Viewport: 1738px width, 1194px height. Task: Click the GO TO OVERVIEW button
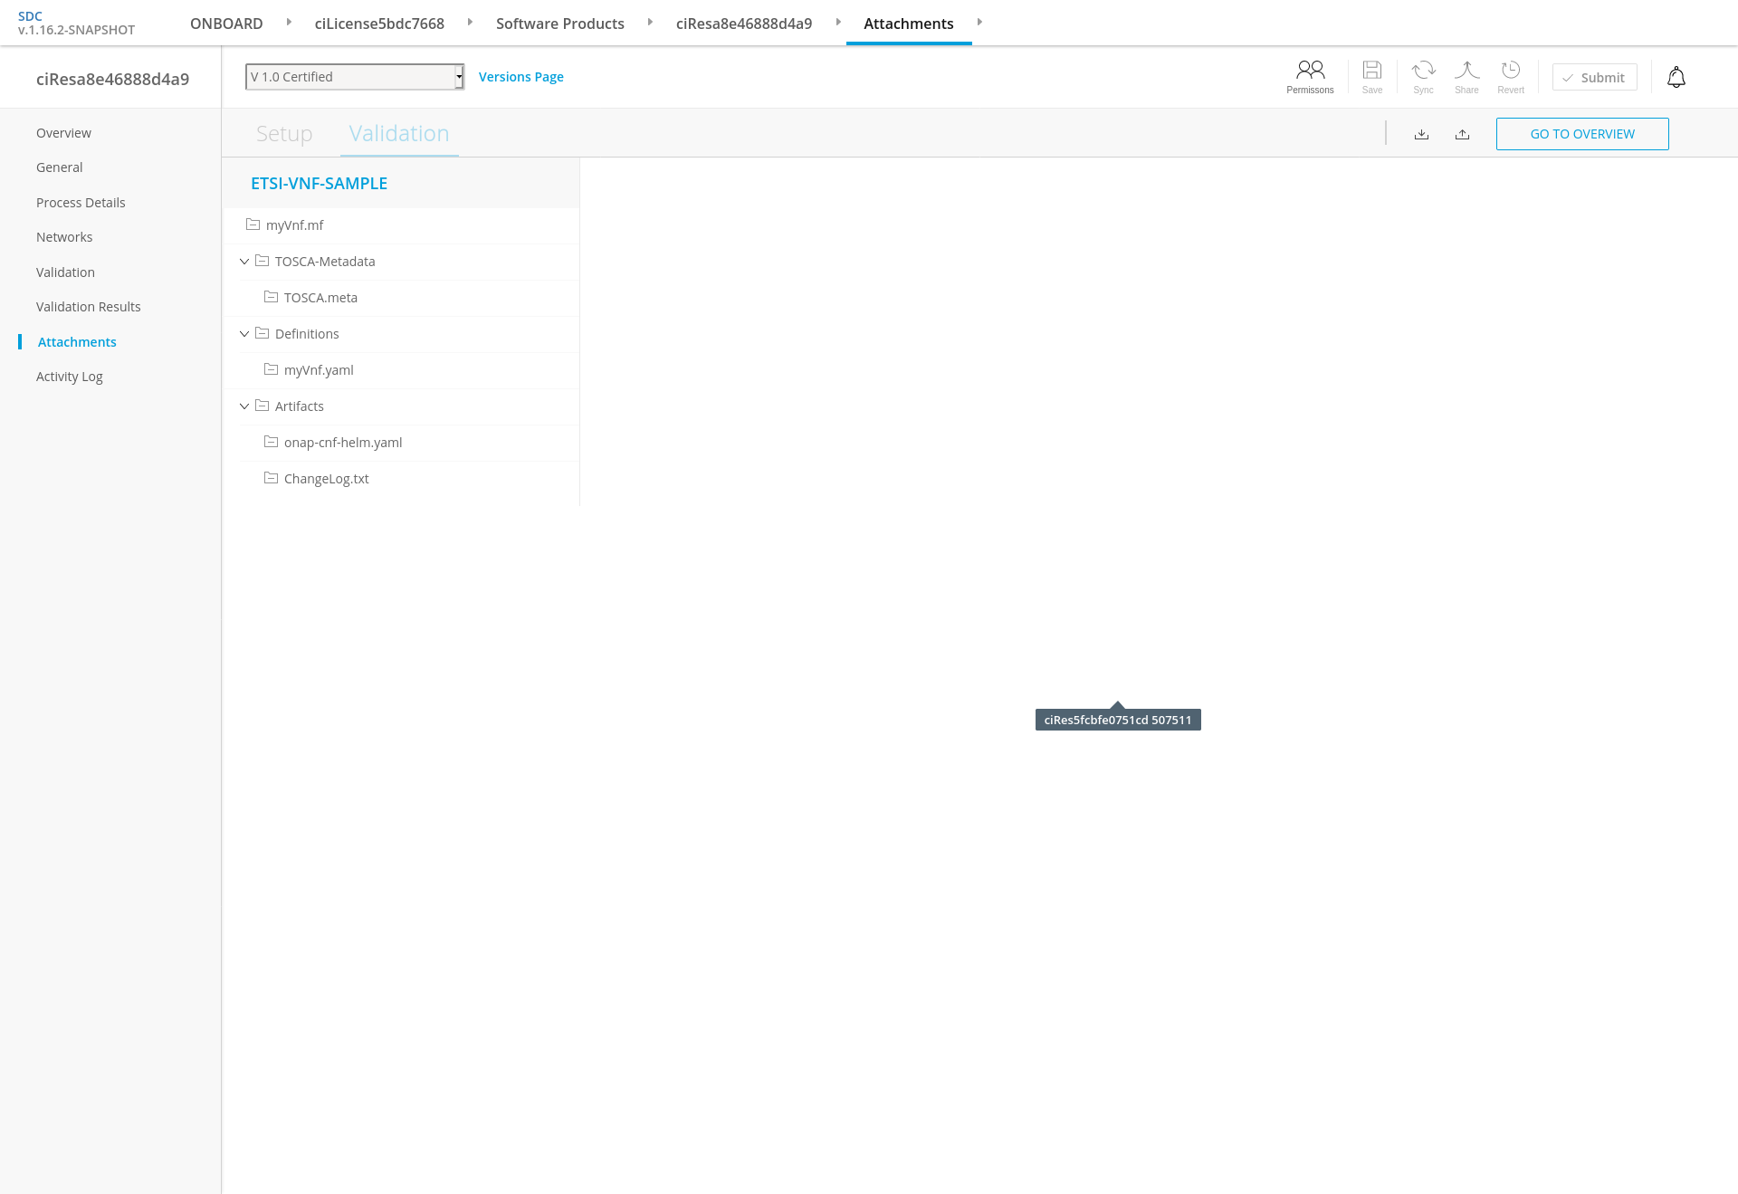click(x=1581, y=134)
